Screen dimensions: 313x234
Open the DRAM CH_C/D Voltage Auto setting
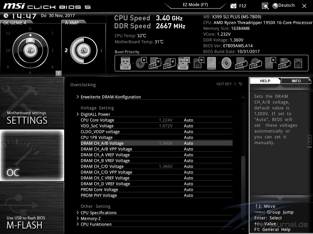[188, 166]
